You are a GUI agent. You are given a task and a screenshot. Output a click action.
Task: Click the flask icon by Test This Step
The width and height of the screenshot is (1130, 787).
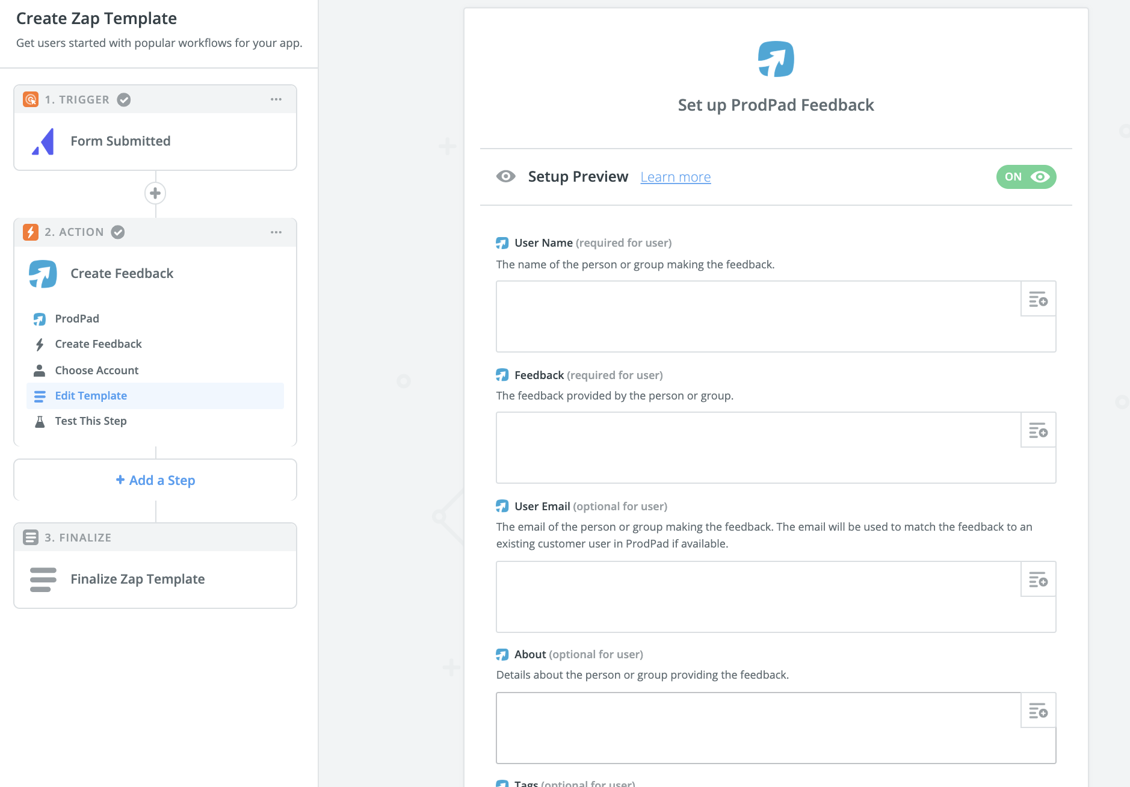click(x=40, y=421)
